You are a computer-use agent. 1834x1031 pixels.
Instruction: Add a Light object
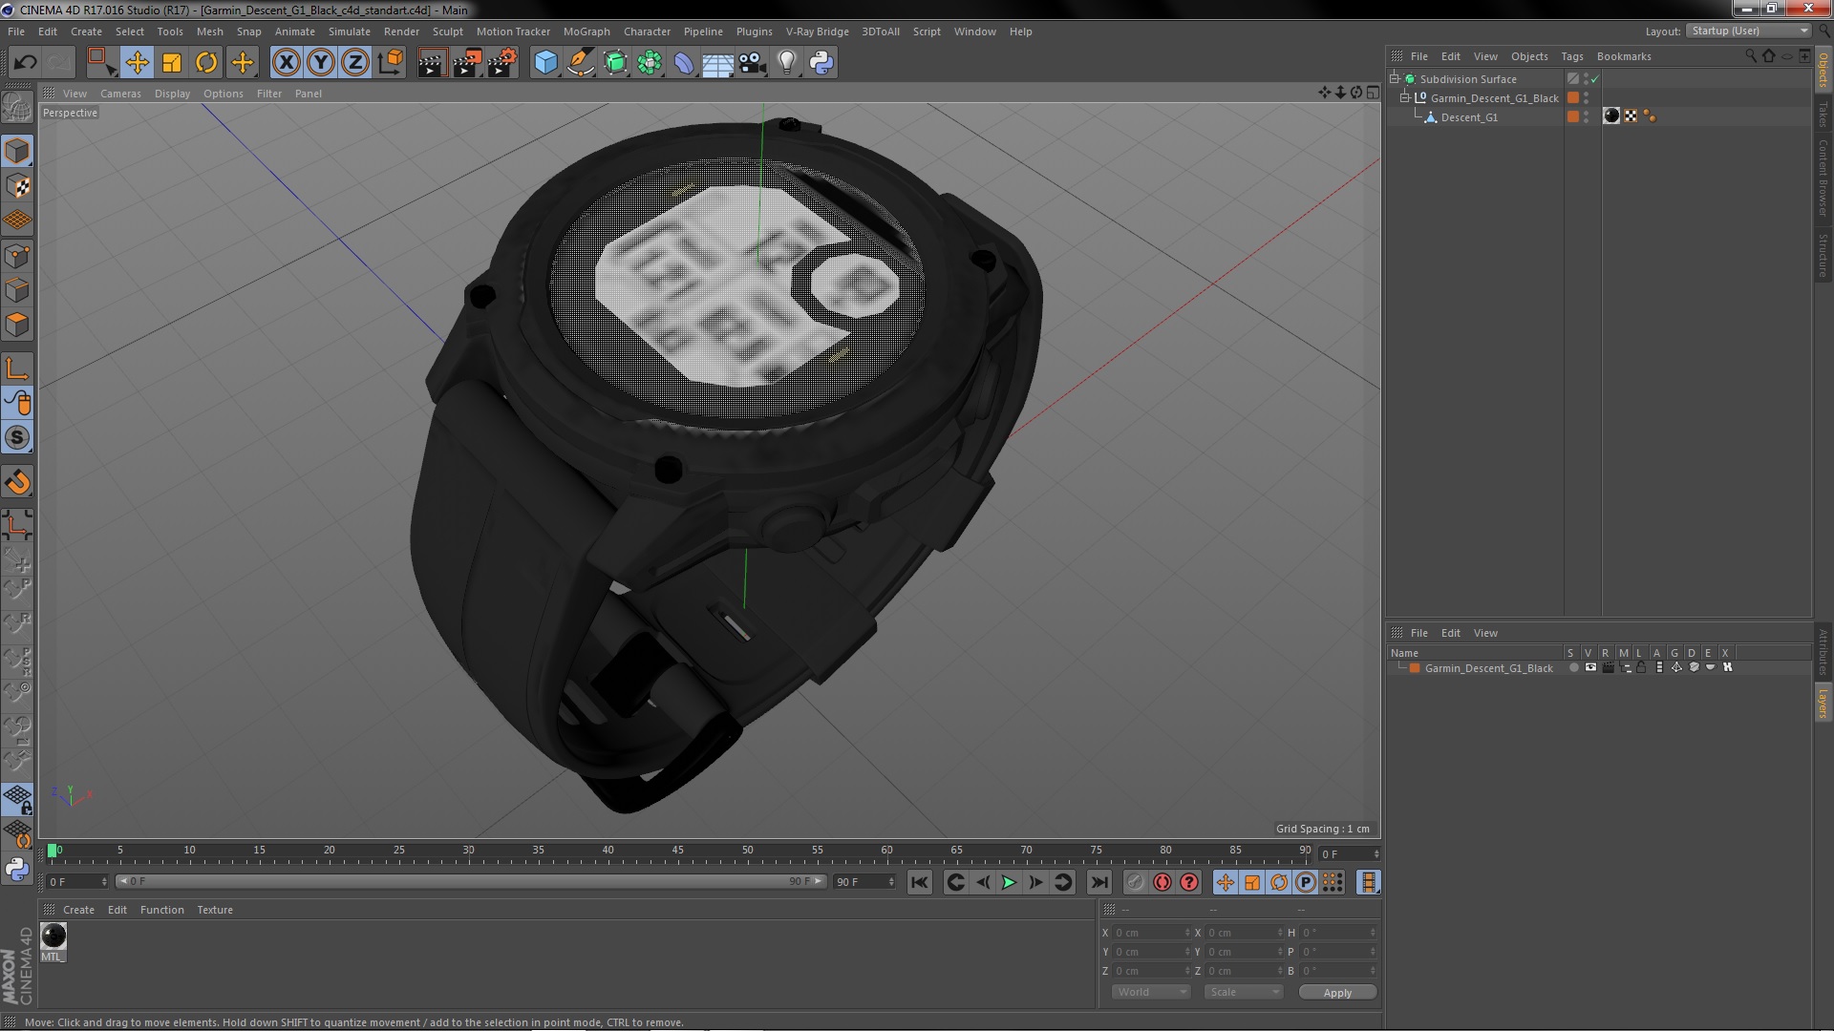coord(786,63)
